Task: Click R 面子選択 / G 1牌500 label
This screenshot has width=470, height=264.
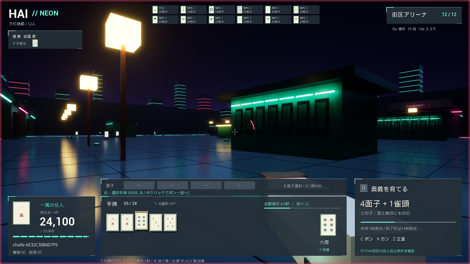Action: tap(302, 186)
